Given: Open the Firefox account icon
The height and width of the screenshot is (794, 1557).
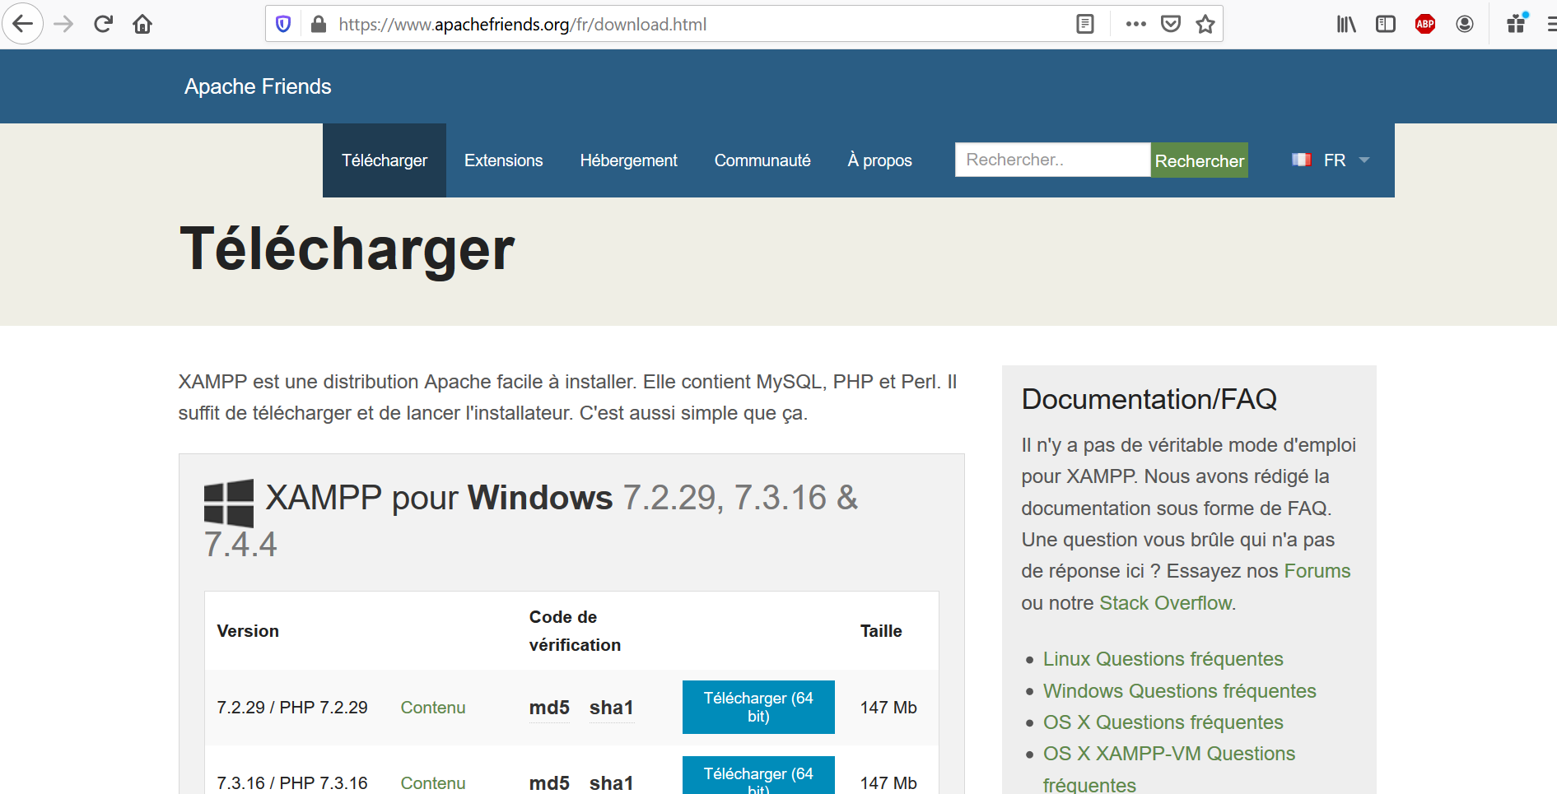Looking at the screenshot, I should [x=1465, y=24].
